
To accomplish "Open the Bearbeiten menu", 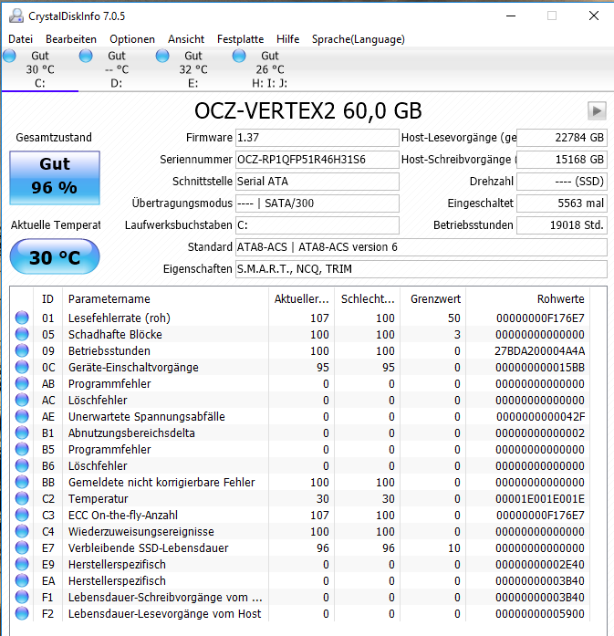I will click(71, 39).
